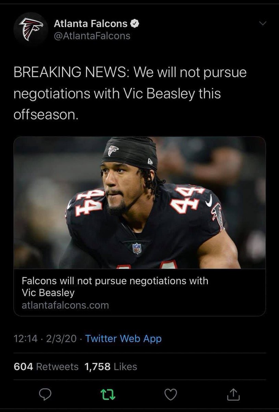
Task: Open the Twitter Web App source link
Action: click(123, 339)
